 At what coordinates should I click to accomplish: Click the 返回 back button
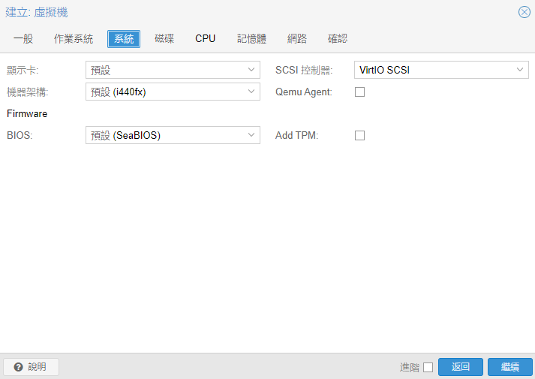click(x=460, y=367)
